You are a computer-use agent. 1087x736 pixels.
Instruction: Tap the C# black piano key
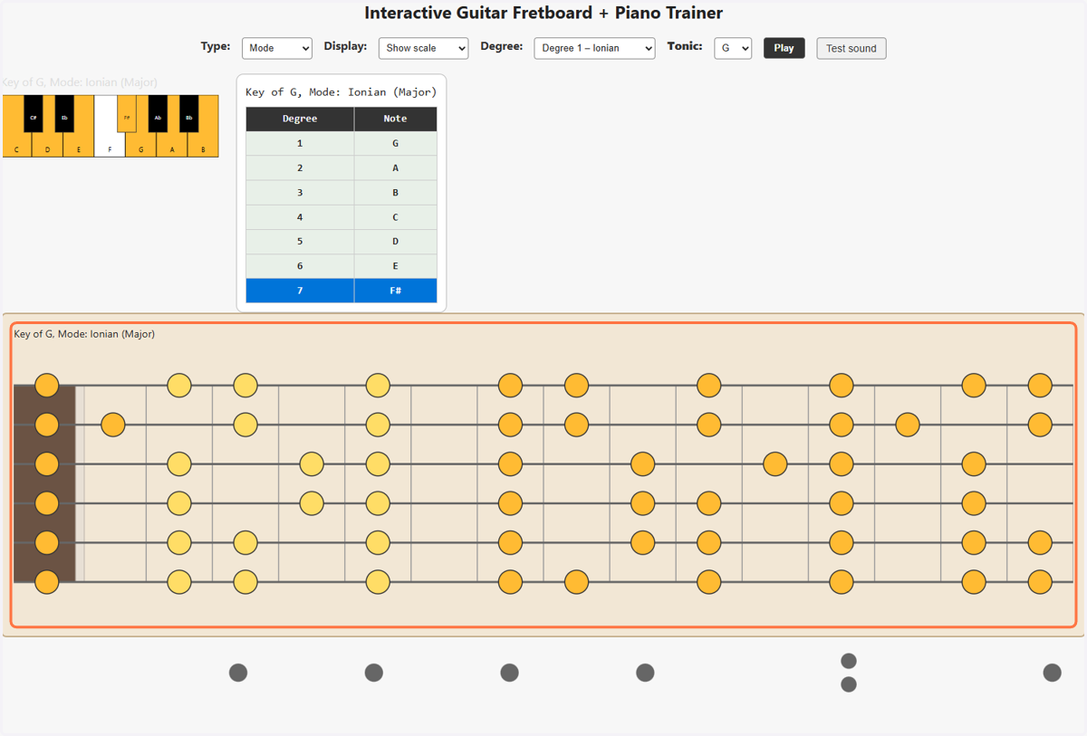pos(34,114)
